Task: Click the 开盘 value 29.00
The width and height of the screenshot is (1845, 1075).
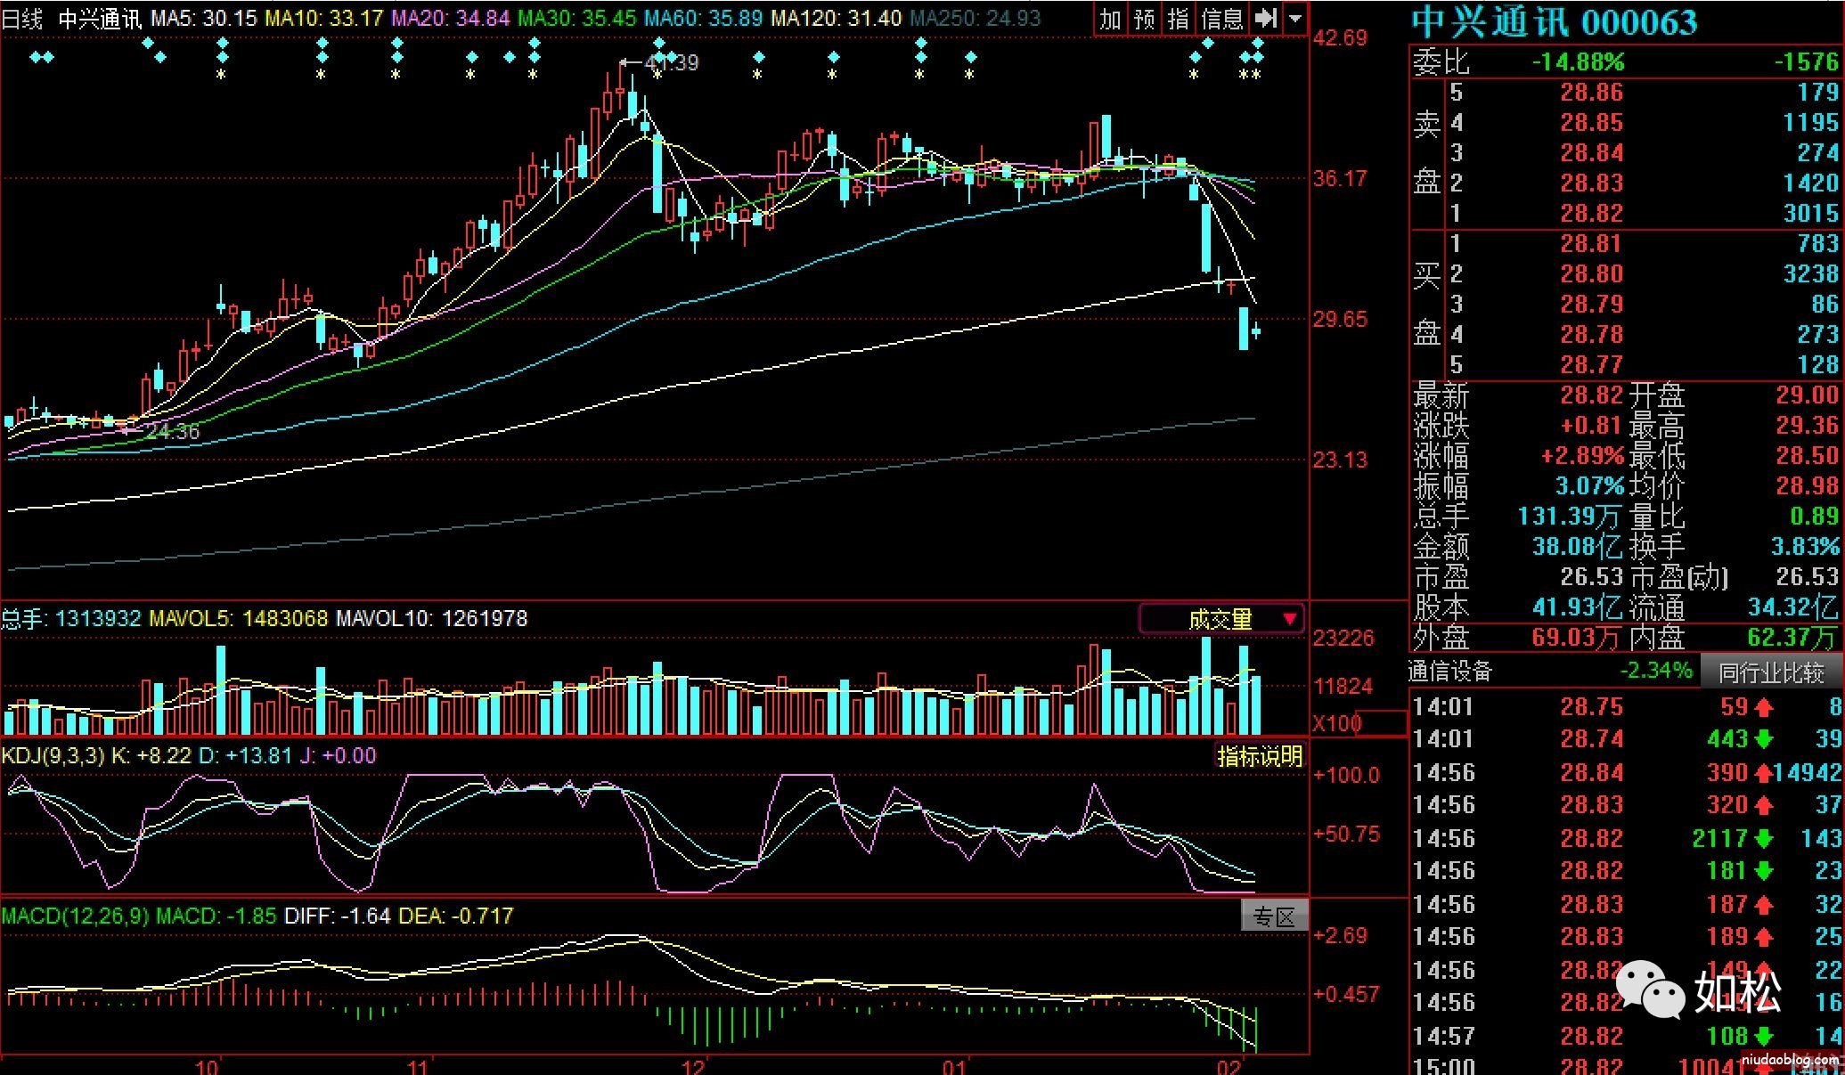Action: pyautogui.click(x=1807, y=395)
